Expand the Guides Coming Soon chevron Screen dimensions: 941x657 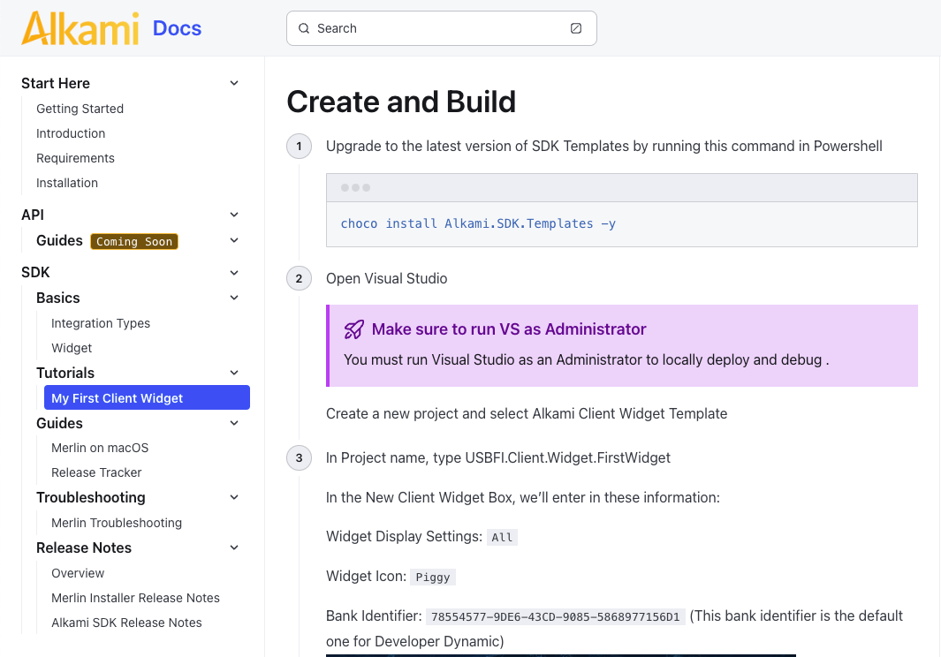click(234, 240)
